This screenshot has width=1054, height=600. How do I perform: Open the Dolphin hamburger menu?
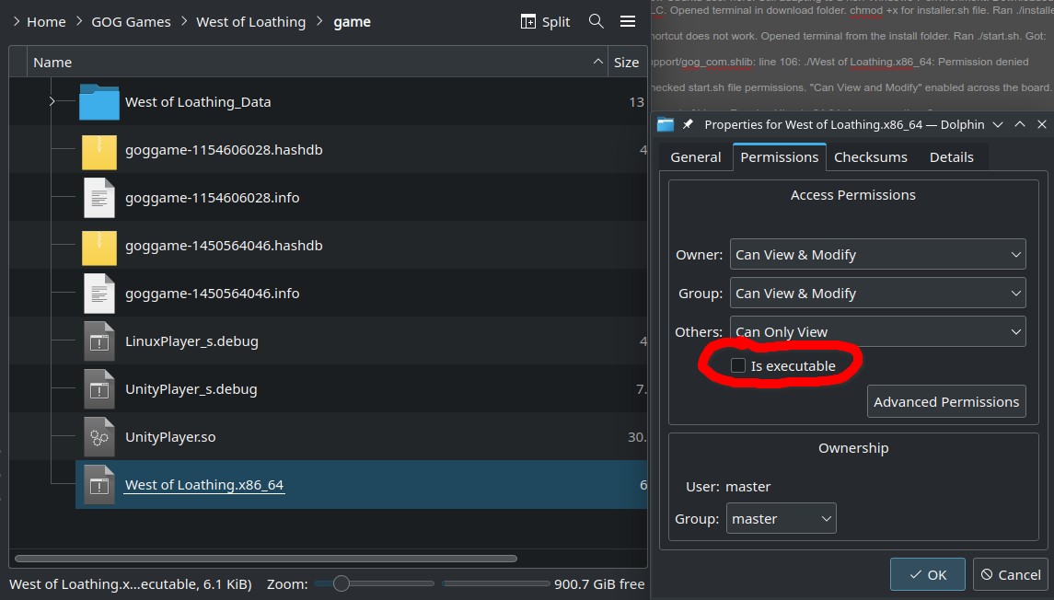click(x=628, y=21)
